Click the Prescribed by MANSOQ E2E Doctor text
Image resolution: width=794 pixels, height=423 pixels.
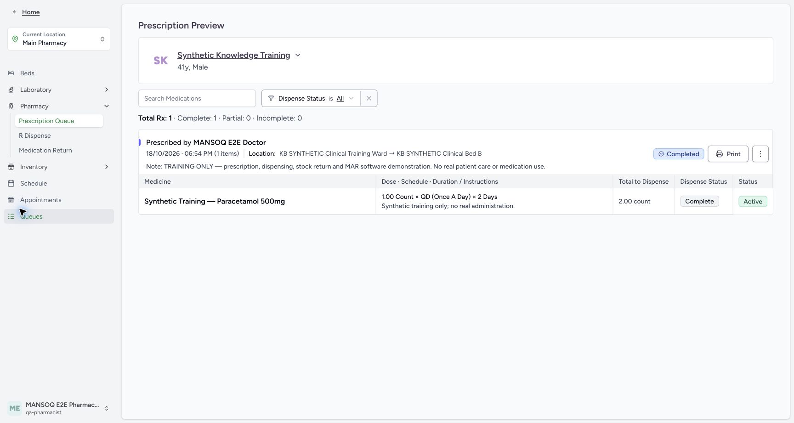click(x=206, y=142)
